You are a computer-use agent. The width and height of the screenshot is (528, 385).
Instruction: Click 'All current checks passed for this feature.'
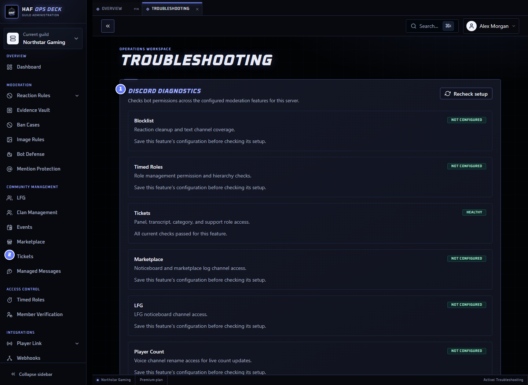point(180,234)
